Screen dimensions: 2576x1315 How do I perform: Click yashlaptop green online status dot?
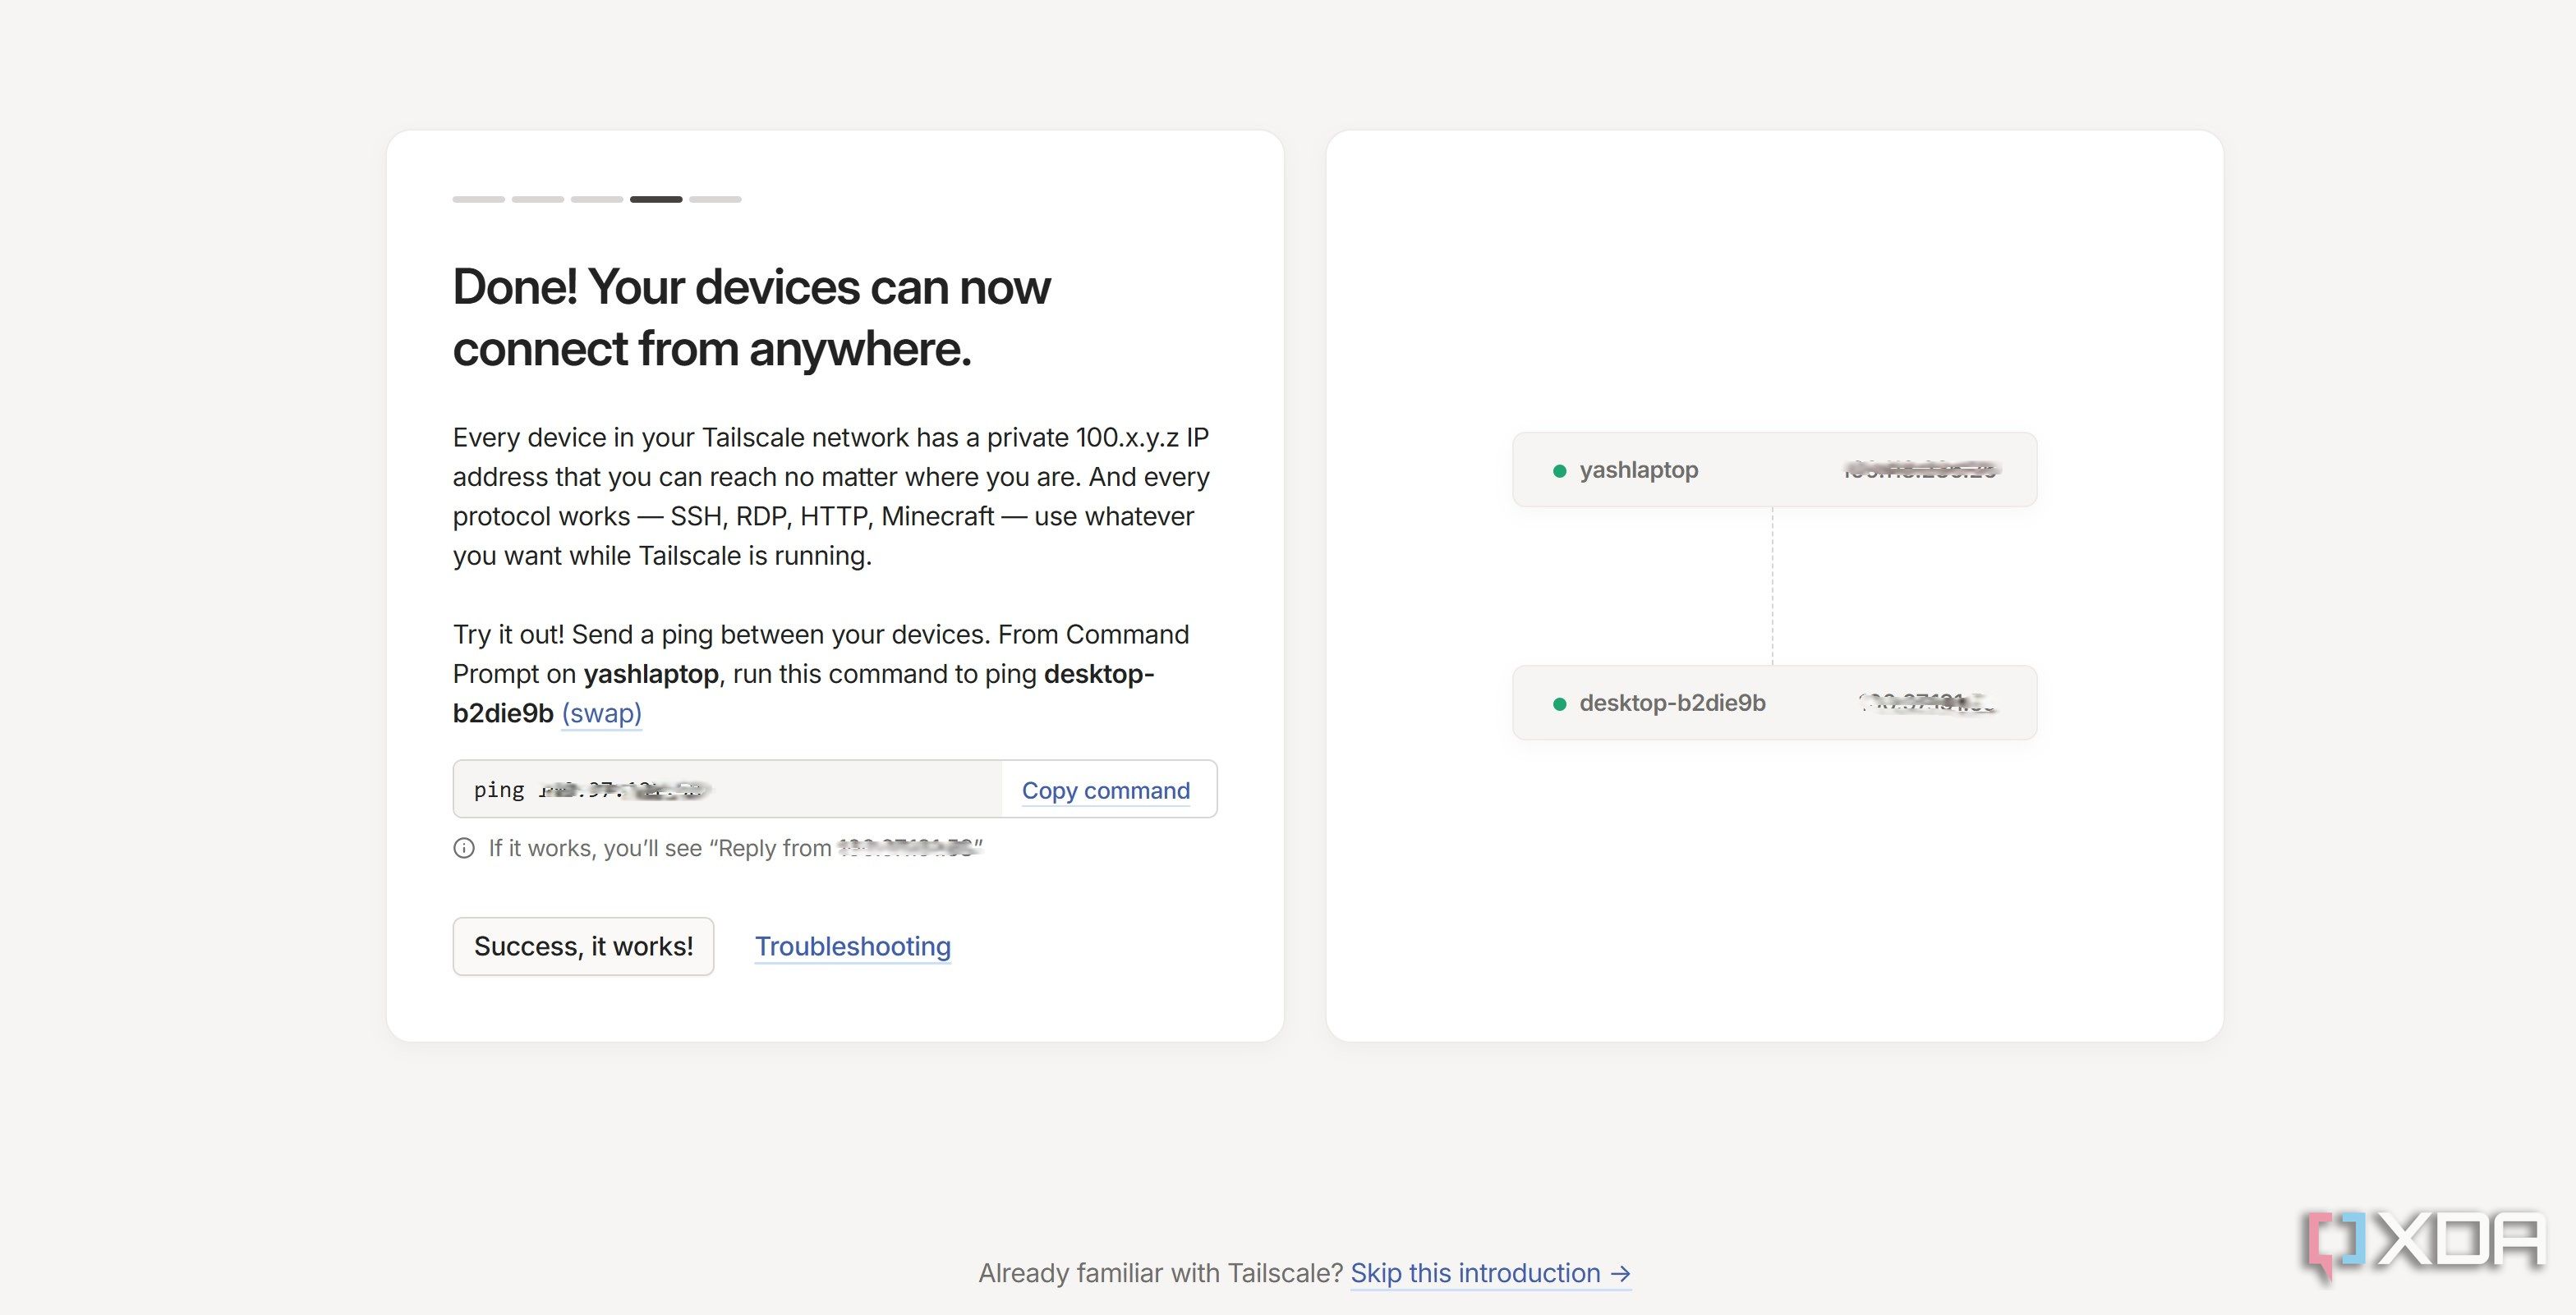(x=1559, y=470)
